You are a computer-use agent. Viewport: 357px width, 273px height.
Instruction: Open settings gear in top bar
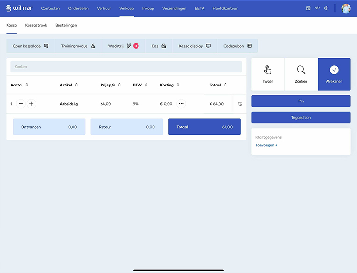click(x=326, y=8)
